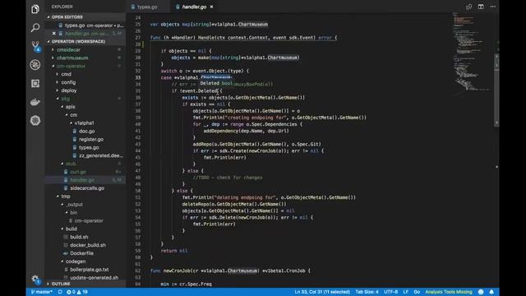526x296 pixels.
Task: Click the Analysis Tools Missing warning
Action: (449, 292)
